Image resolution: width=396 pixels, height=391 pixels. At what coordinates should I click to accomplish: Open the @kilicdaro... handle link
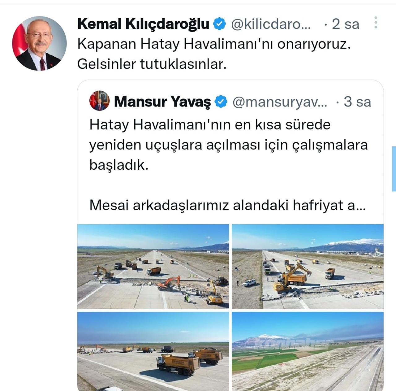[x=271, y=24]
